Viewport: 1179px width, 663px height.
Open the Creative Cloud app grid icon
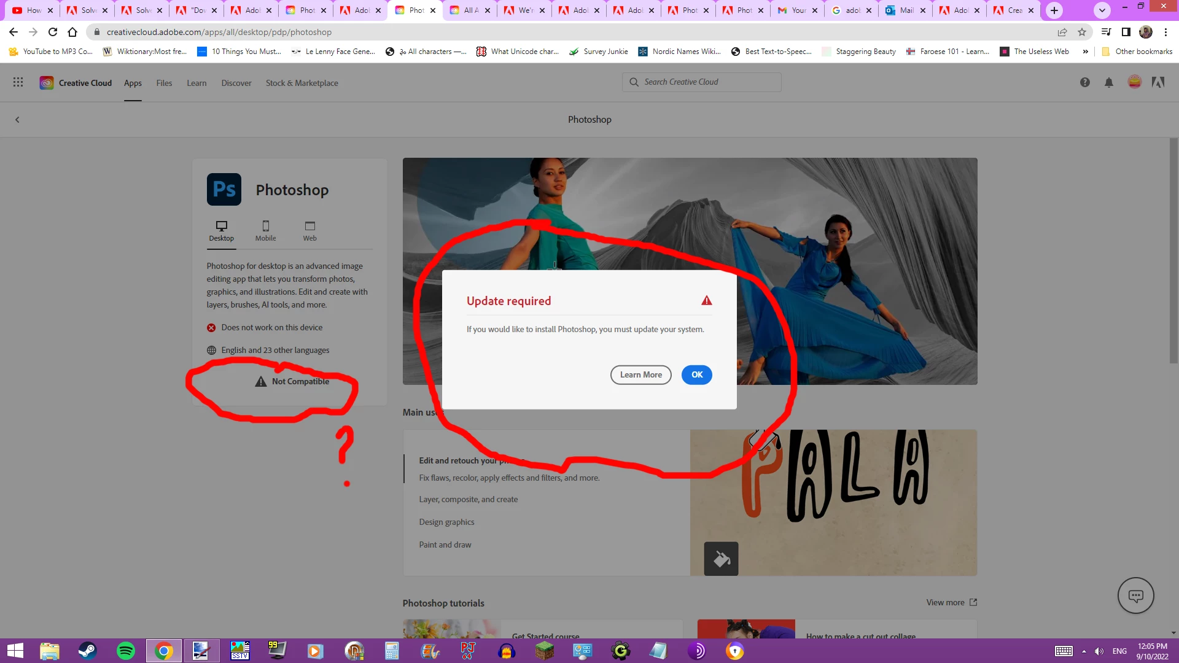tap(18, 82)
